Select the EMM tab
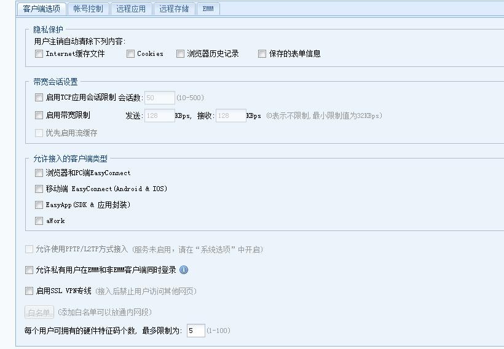The image size is (504, 349). click(208, 9)
